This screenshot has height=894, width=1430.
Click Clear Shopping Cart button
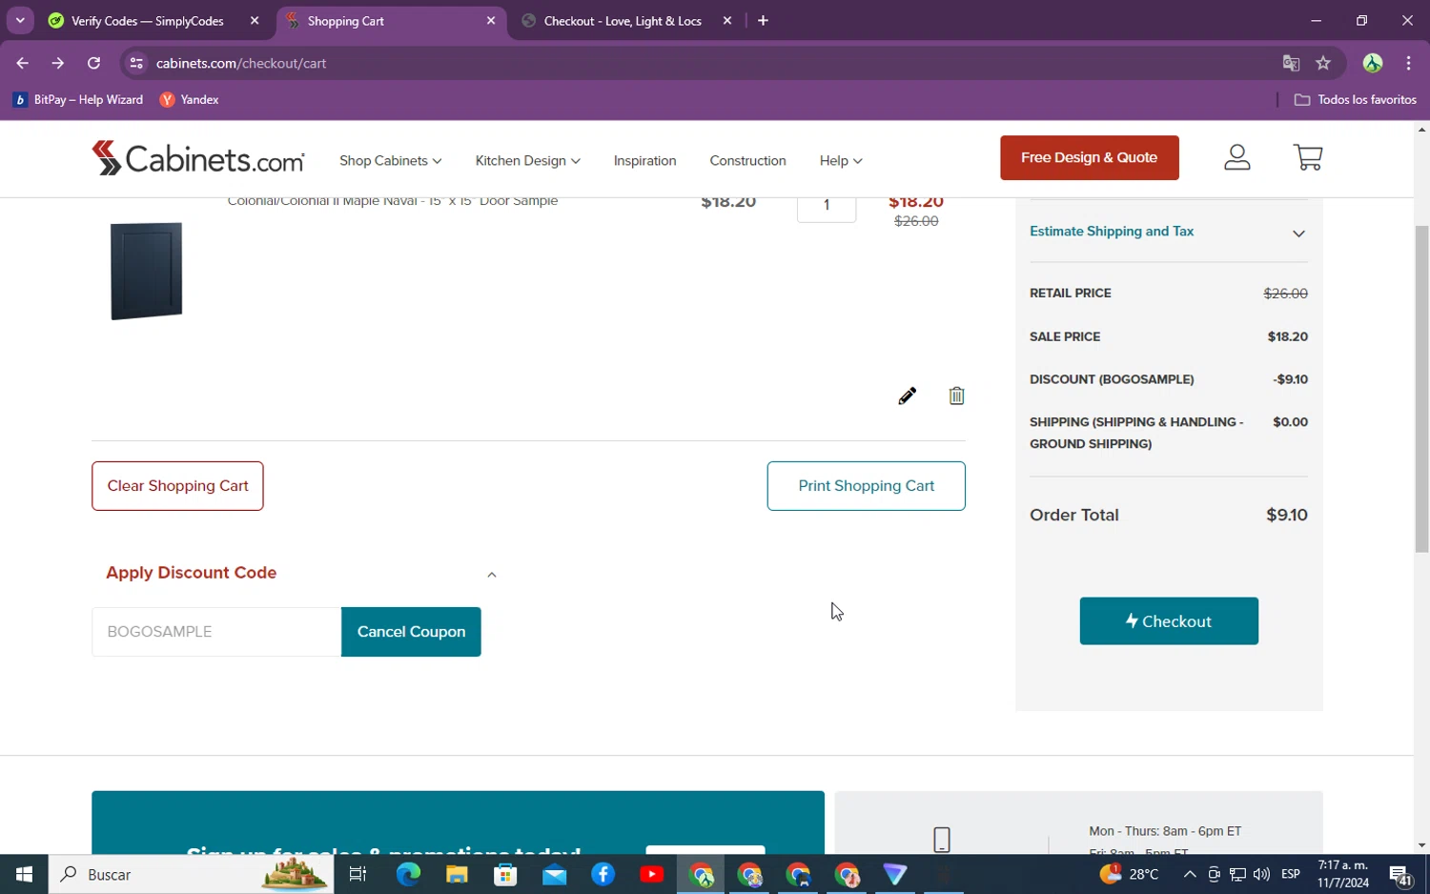pos(177,485)
